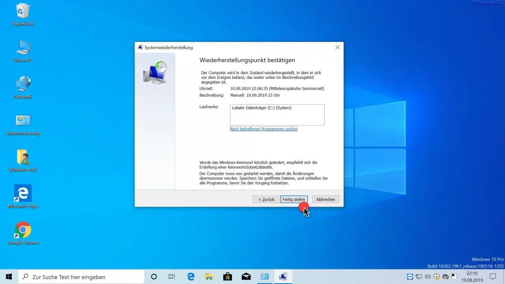The width and height of the screenshot is (505, 284).
Task: Click the heading Wiederherstellungspunkt bestätigen
Action: [247, 60]
